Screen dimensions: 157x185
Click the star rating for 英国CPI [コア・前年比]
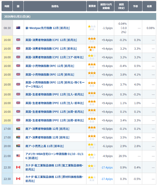tap(92, 57)
